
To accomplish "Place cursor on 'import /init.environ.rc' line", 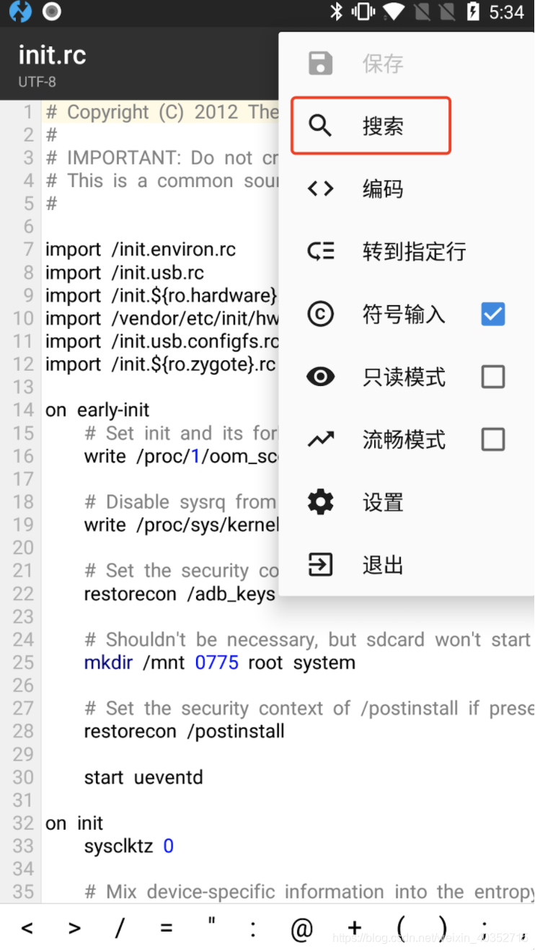I will (141, 250).
